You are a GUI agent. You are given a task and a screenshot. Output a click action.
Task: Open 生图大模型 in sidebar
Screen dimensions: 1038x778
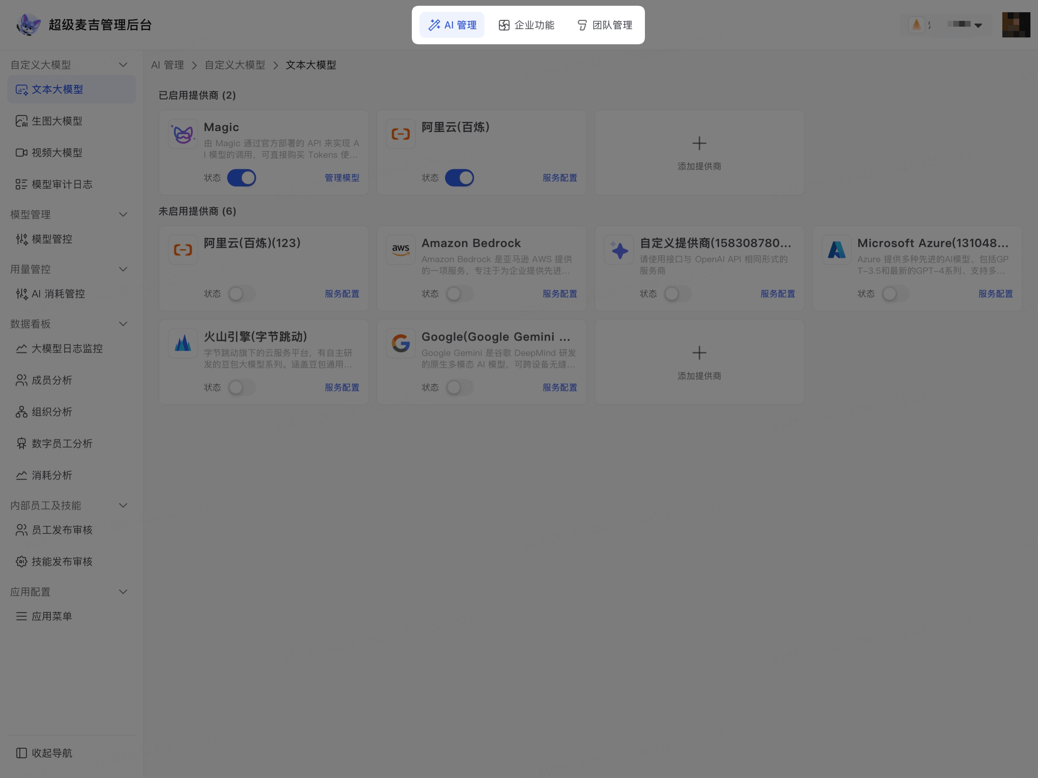pyautogui.click(x=71, y=121)
